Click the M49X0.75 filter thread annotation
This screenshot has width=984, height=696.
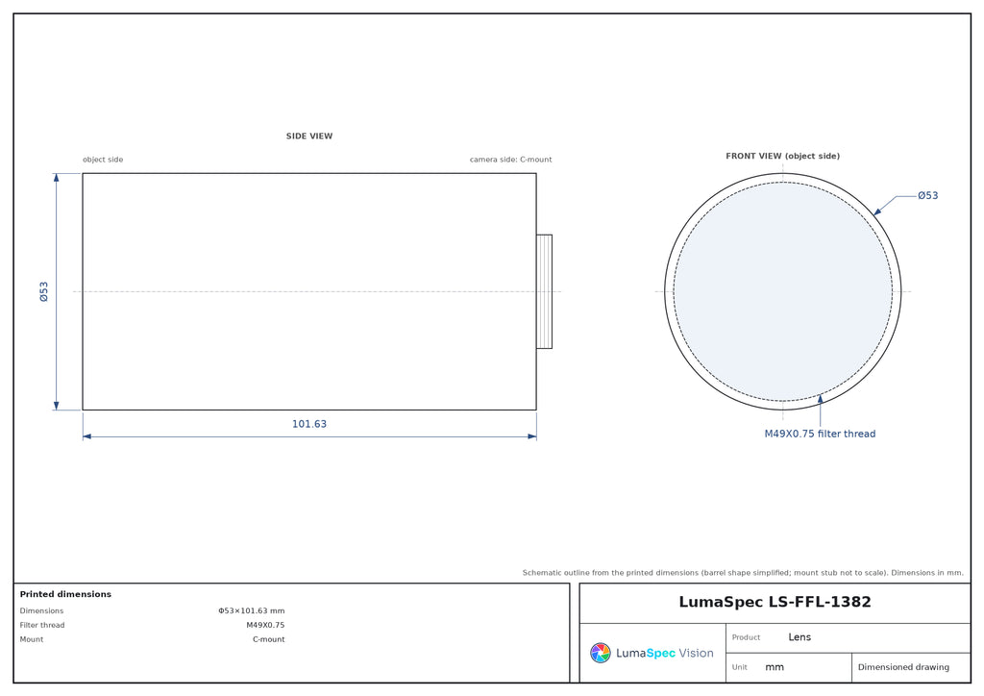tap(820, 434)
